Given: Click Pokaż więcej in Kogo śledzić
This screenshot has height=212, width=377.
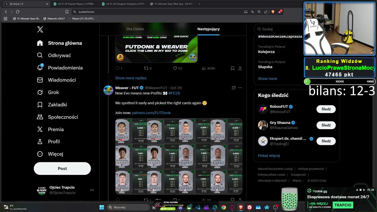Looking at the screenshot, I should click(x=269, y=155).
